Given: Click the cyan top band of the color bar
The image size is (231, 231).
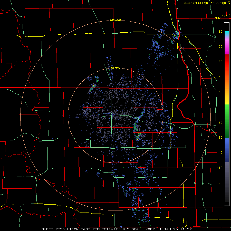Looking at the screenshot, I should point(227,33).
